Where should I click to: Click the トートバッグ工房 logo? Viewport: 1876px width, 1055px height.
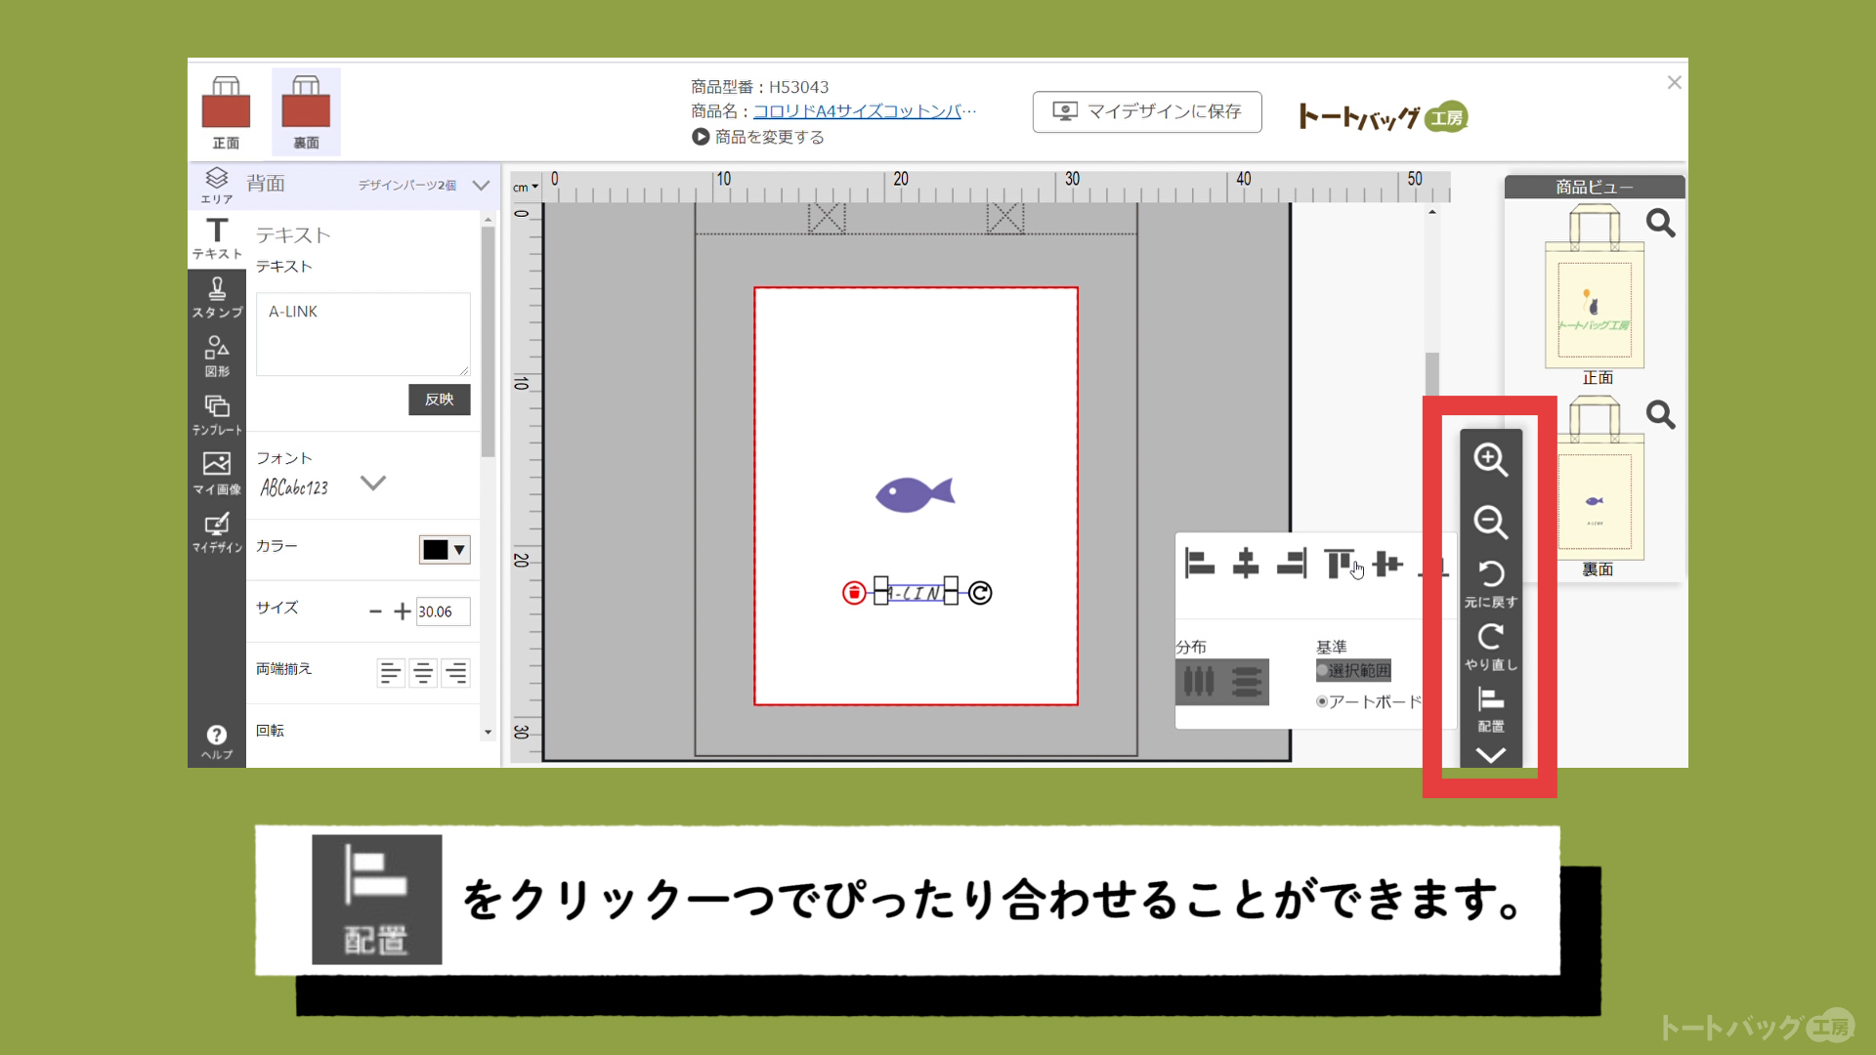click(1383, 117)
